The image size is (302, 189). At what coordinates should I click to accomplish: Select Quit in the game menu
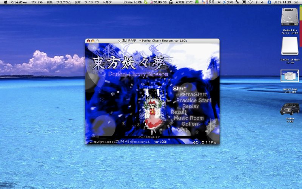(182, 130)
